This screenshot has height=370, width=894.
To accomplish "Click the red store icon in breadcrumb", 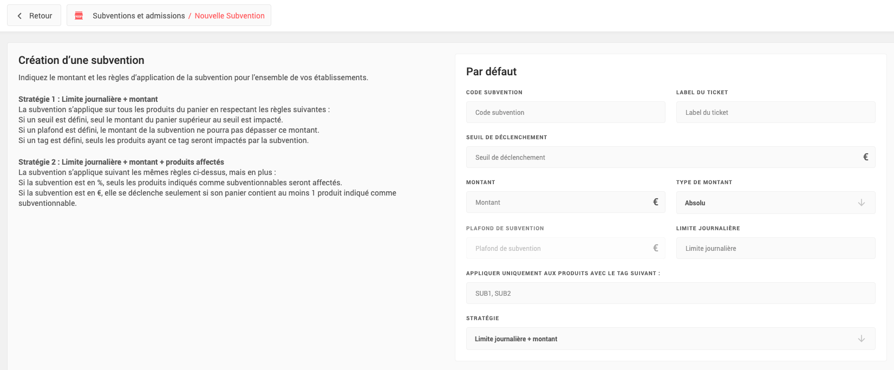I will click(79, 16).
